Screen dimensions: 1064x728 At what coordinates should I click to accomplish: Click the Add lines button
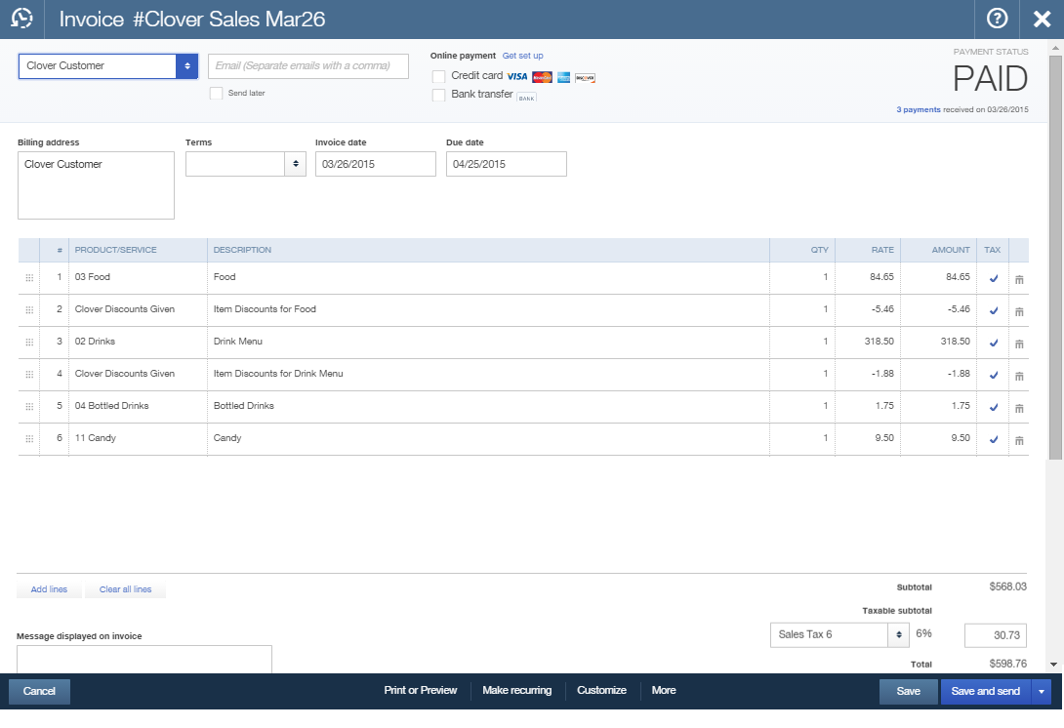(x=49, y=590)
